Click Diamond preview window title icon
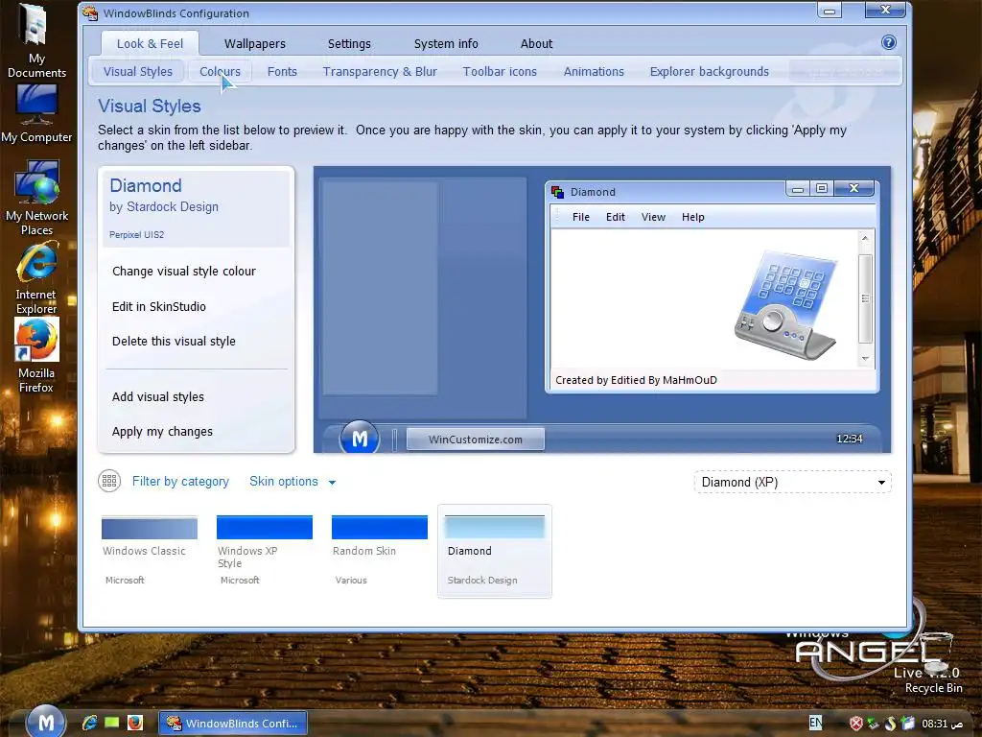The width and height of the screenshot is (982, 737). point(557,192)
